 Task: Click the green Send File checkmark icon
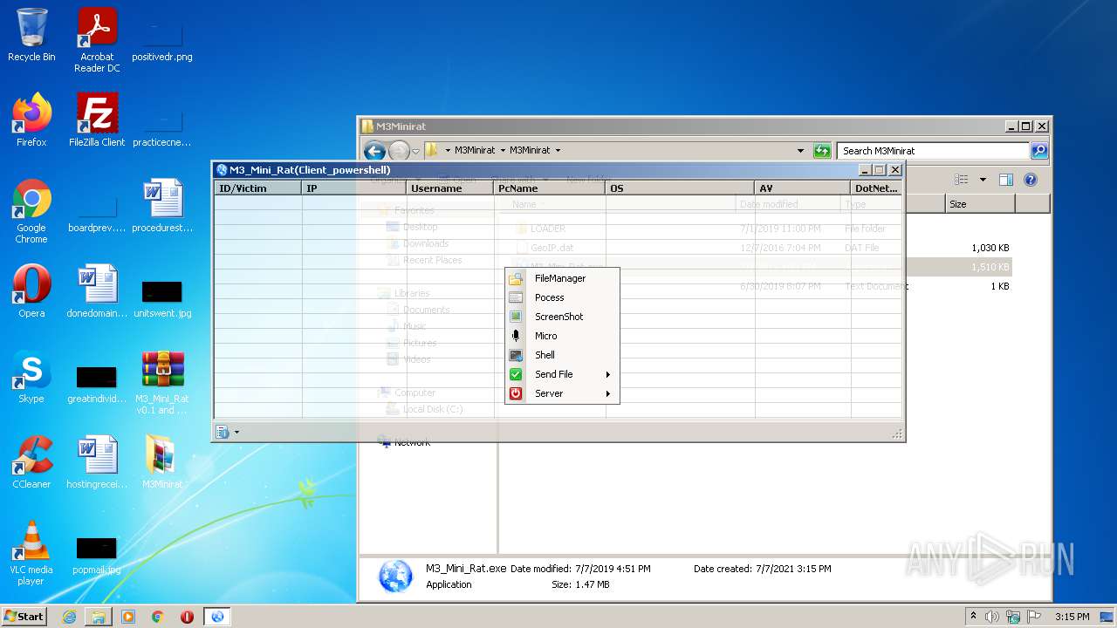point(516,374)
